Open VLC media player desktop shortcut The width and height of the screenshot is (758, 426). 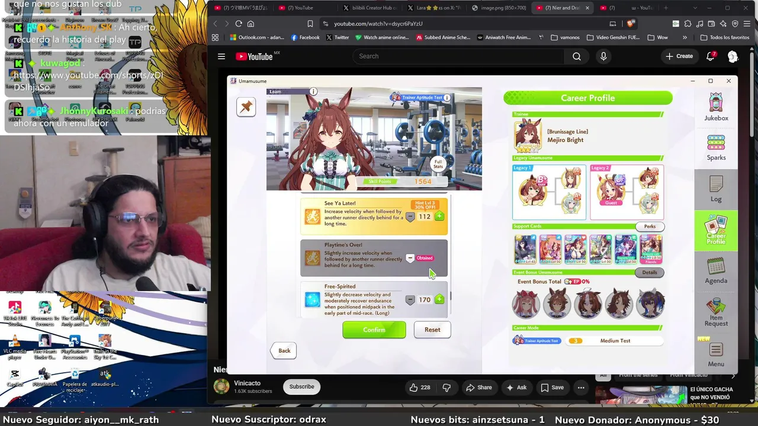(15, 347)
